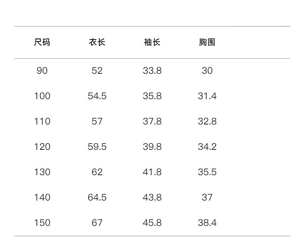Select the size 90 cell

(x=42, y=71)
